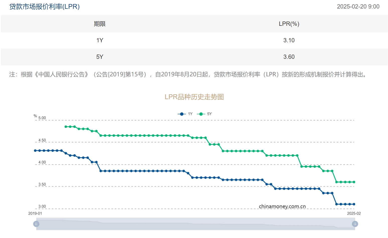Select the 1Y term cell in table
Viewport: 388px width, 238px height.
100,40
